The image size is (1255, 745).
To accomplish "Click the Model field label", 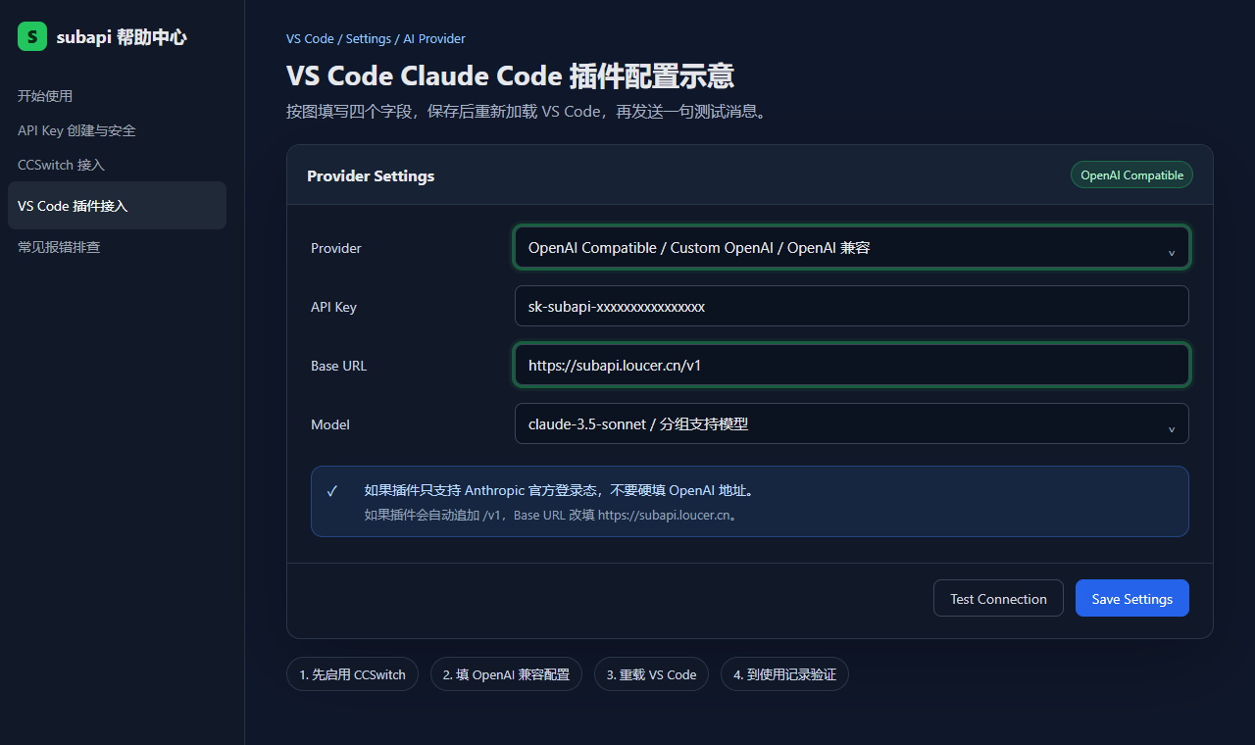I will (x=330, y=424).
